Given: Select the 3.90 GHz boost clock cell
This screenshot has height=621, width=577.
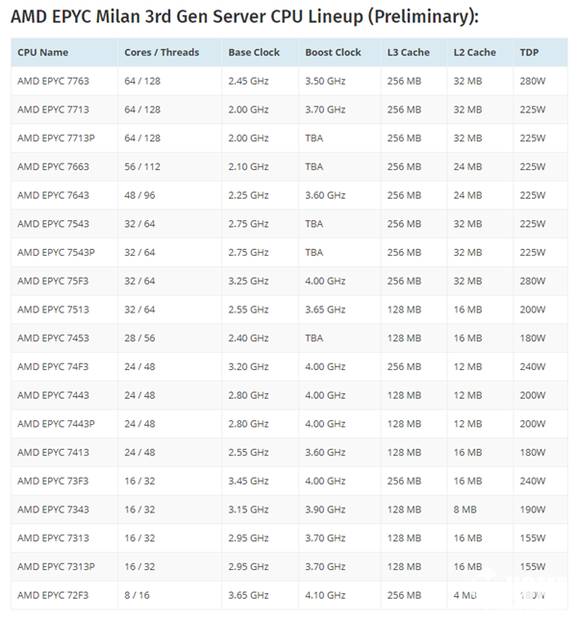Looking at the screenshot, I should (x=325, y=509).
